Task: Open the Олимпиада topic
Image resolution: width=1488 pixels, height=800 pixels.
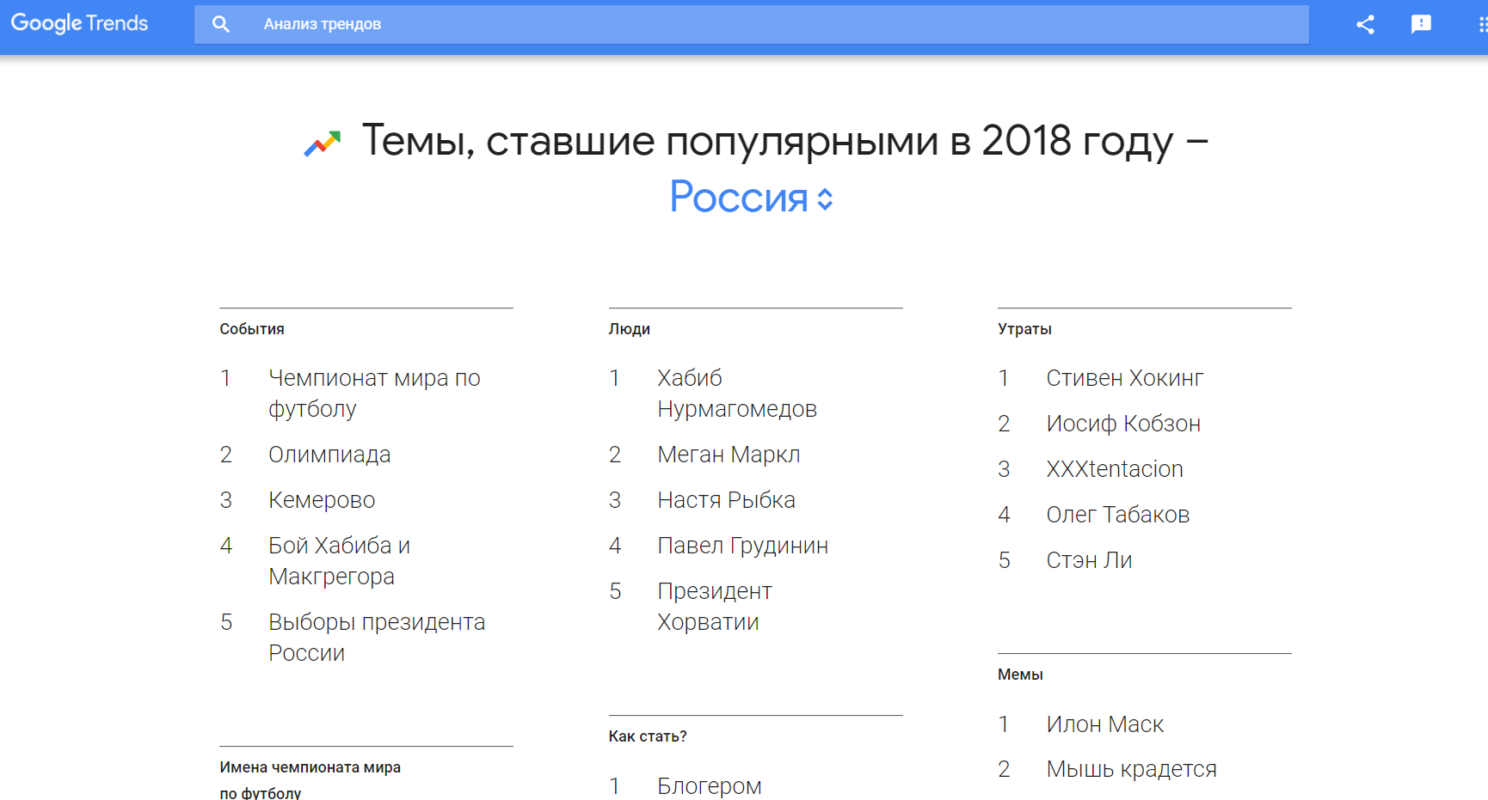Action: [329, 455]
